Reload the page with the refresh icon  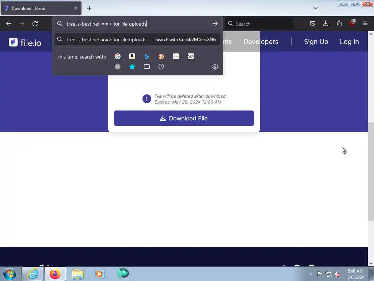pos(35,24)
